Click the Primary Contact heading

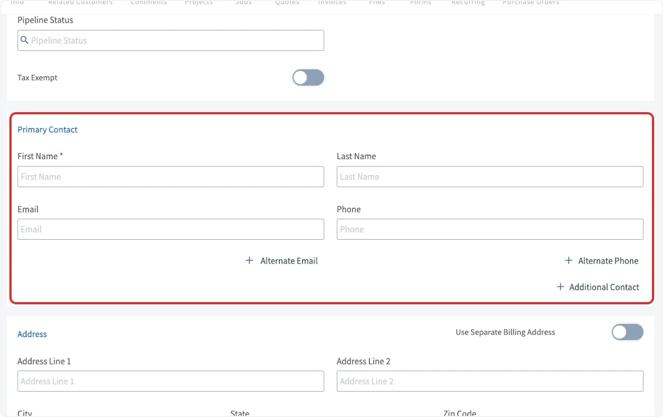point(48,130)
